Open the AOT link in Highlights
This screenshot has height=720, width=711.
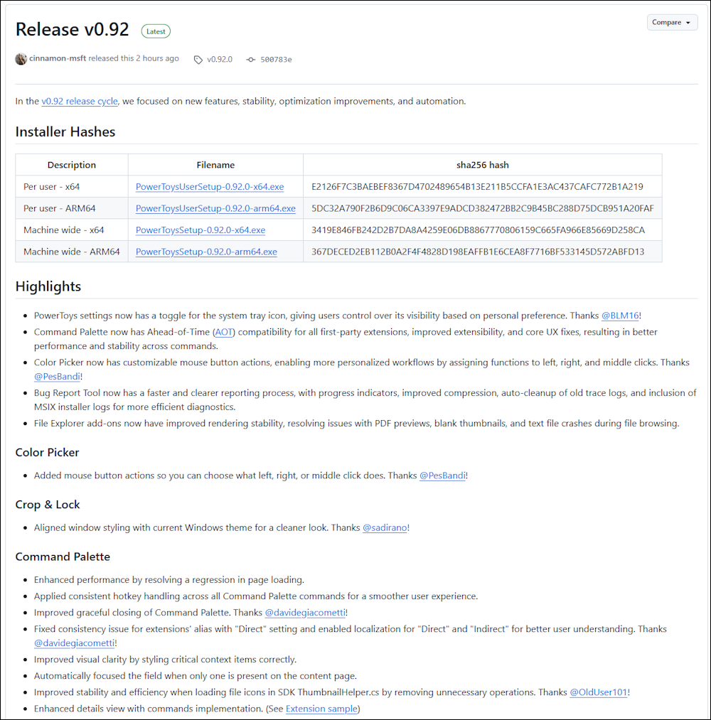click(224, 332)
